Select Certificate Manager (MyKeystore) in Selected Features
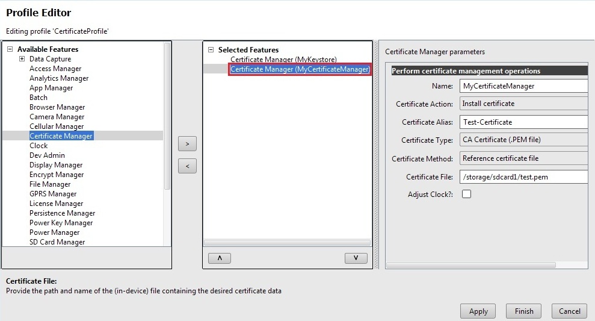This screenshot has width=595, height=321. point(283,60)
